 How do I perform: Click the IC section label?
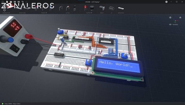click(112, 13)
